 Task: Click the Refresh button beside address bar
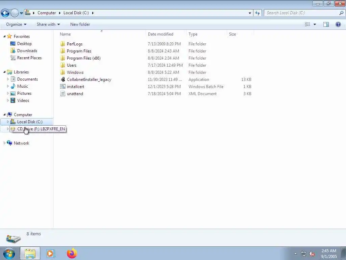click(x=257, y=13)
